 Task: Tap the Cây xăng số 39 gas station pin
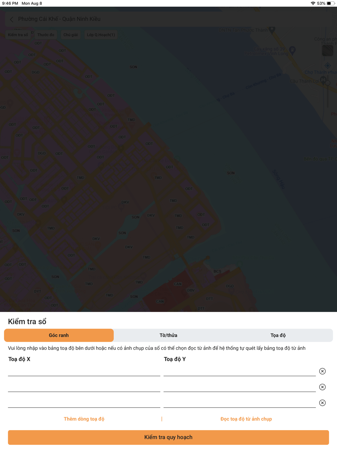293,50
